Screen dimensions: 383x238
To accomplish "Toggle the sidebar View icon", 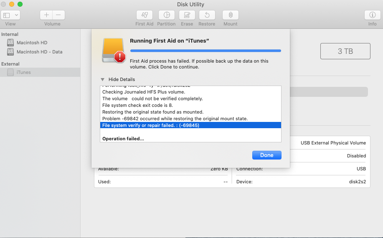I will tap(7, 15).
